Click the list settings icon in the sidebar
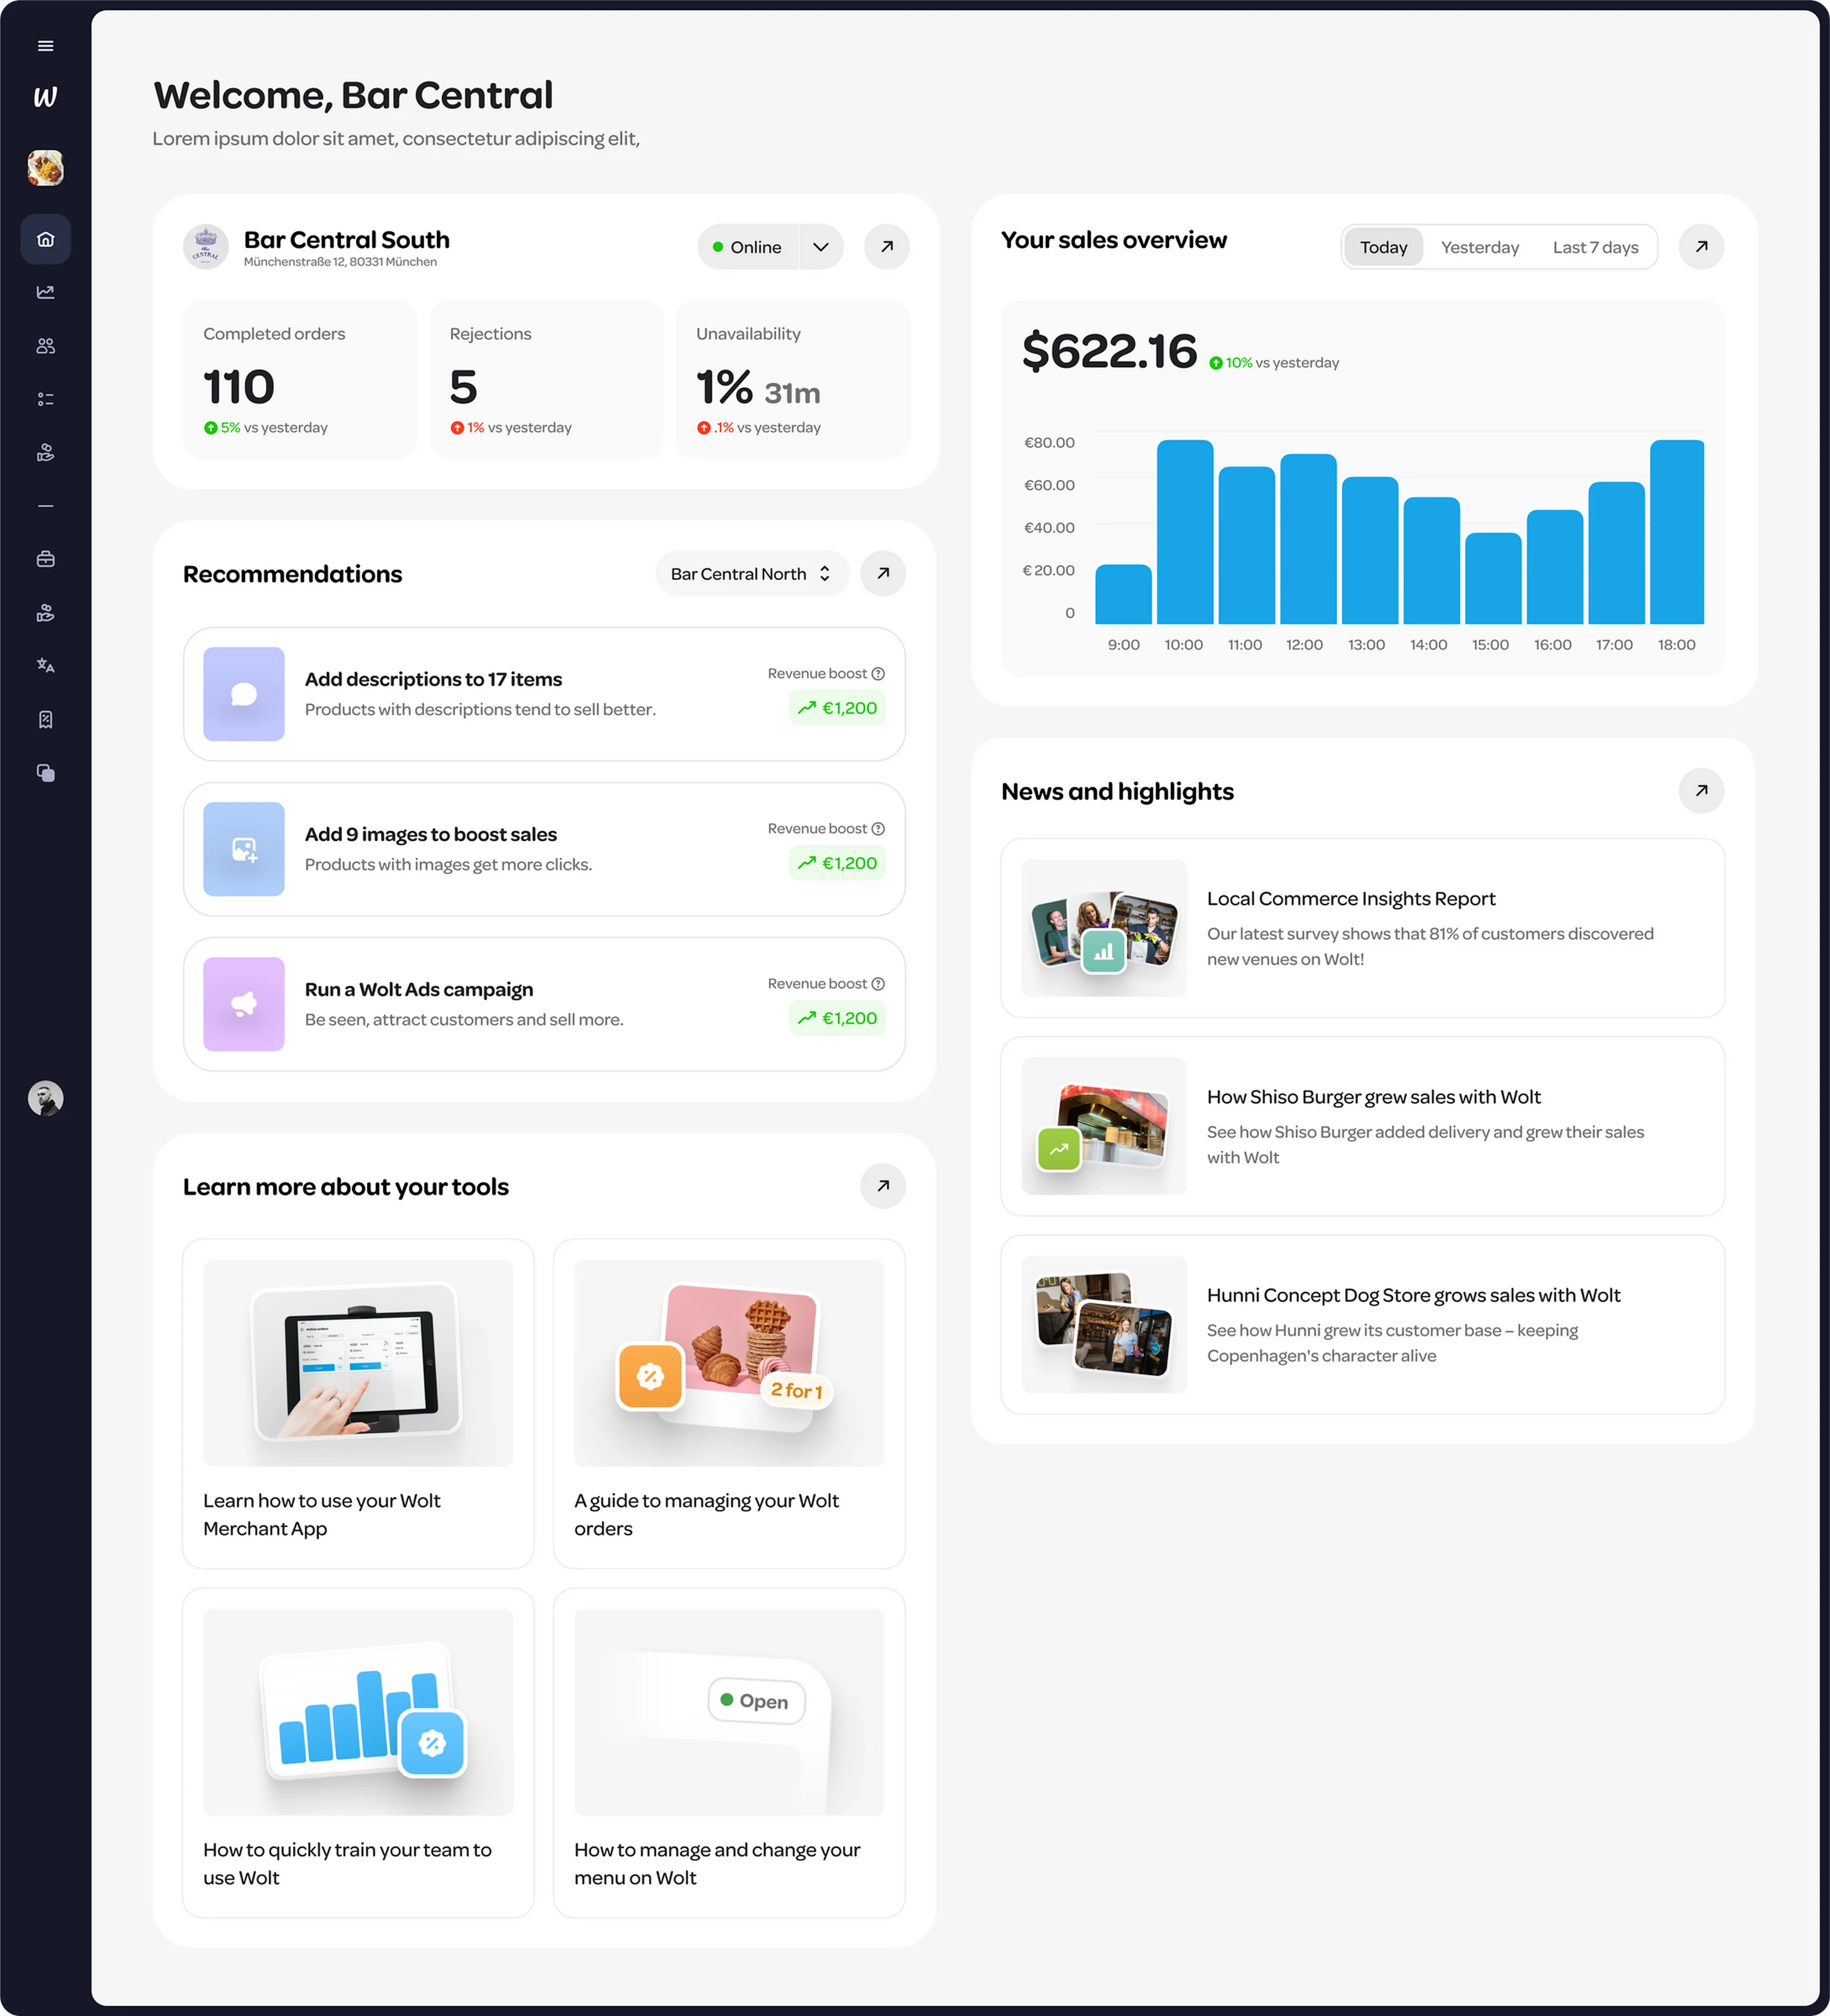This screenshot has width=1830, height=2016. click(45, 399)
